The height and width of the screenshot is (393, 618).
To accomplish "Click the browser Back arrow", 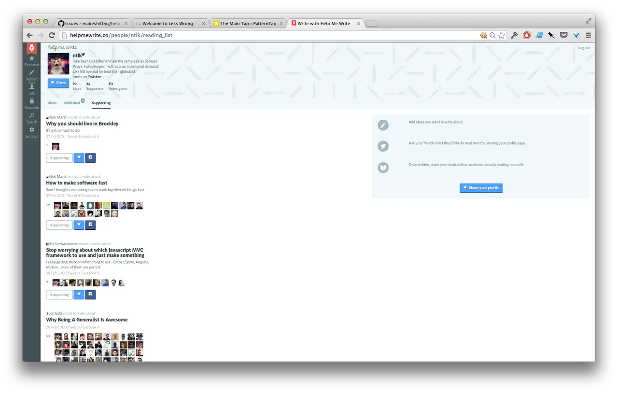I will point(30,35).
